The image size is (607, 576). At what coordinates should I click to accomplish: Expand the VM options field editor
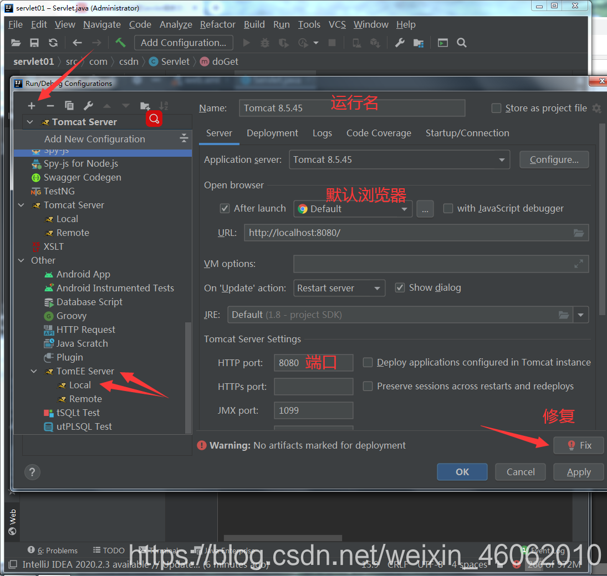click(x=578, y=264)
